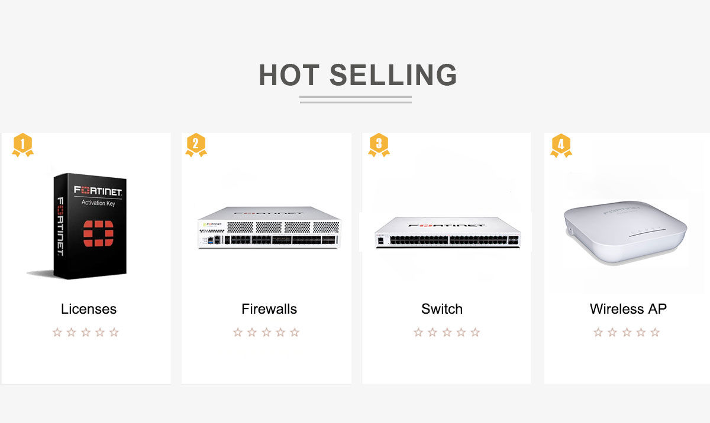The width and height of the screenshot is (710, 423).
Task: Open the Fortinet firewall appliance image
Action: pyautogui.click(x=269, y=227)
